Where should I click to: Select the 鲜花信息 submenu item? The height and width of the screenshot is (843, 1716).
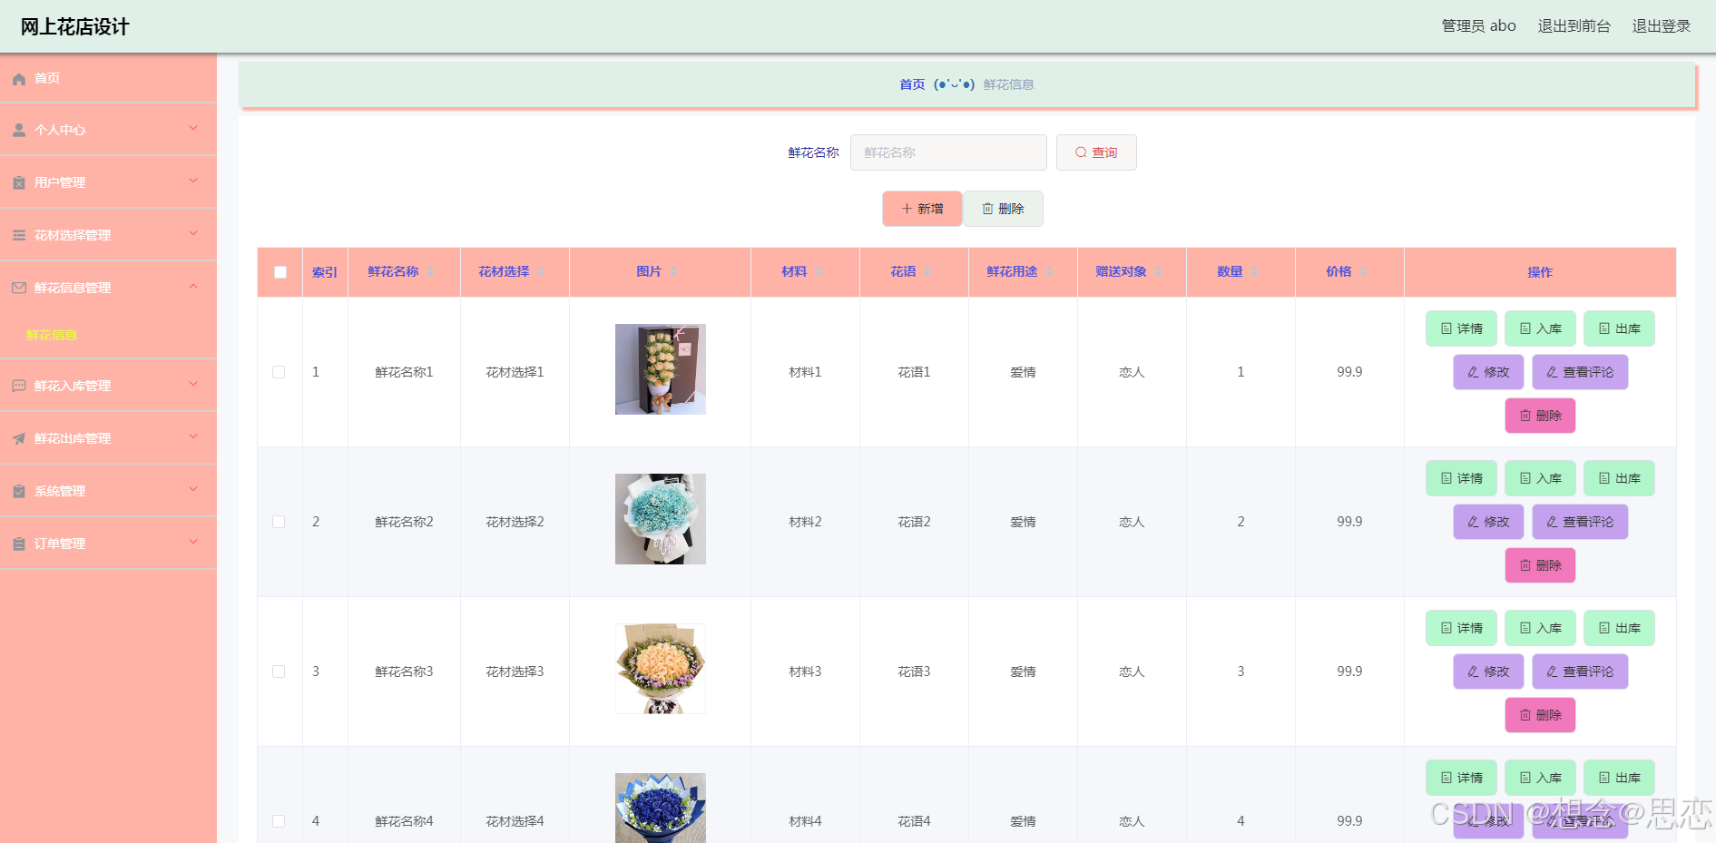tap(52, 335)
